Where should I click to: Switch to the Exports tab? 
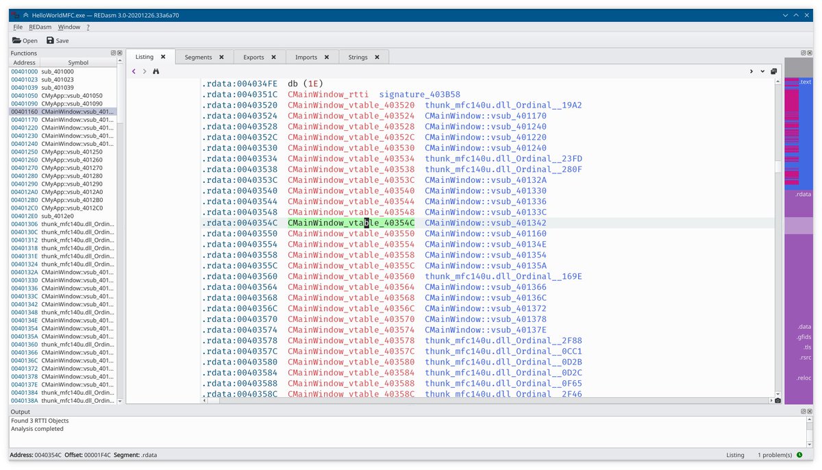260,58
